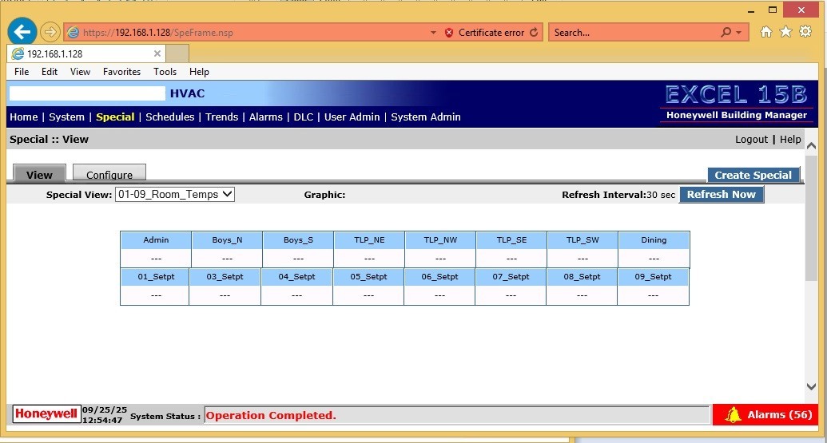
Task: Click the browser Search box
Action: [x=633, y=33]
